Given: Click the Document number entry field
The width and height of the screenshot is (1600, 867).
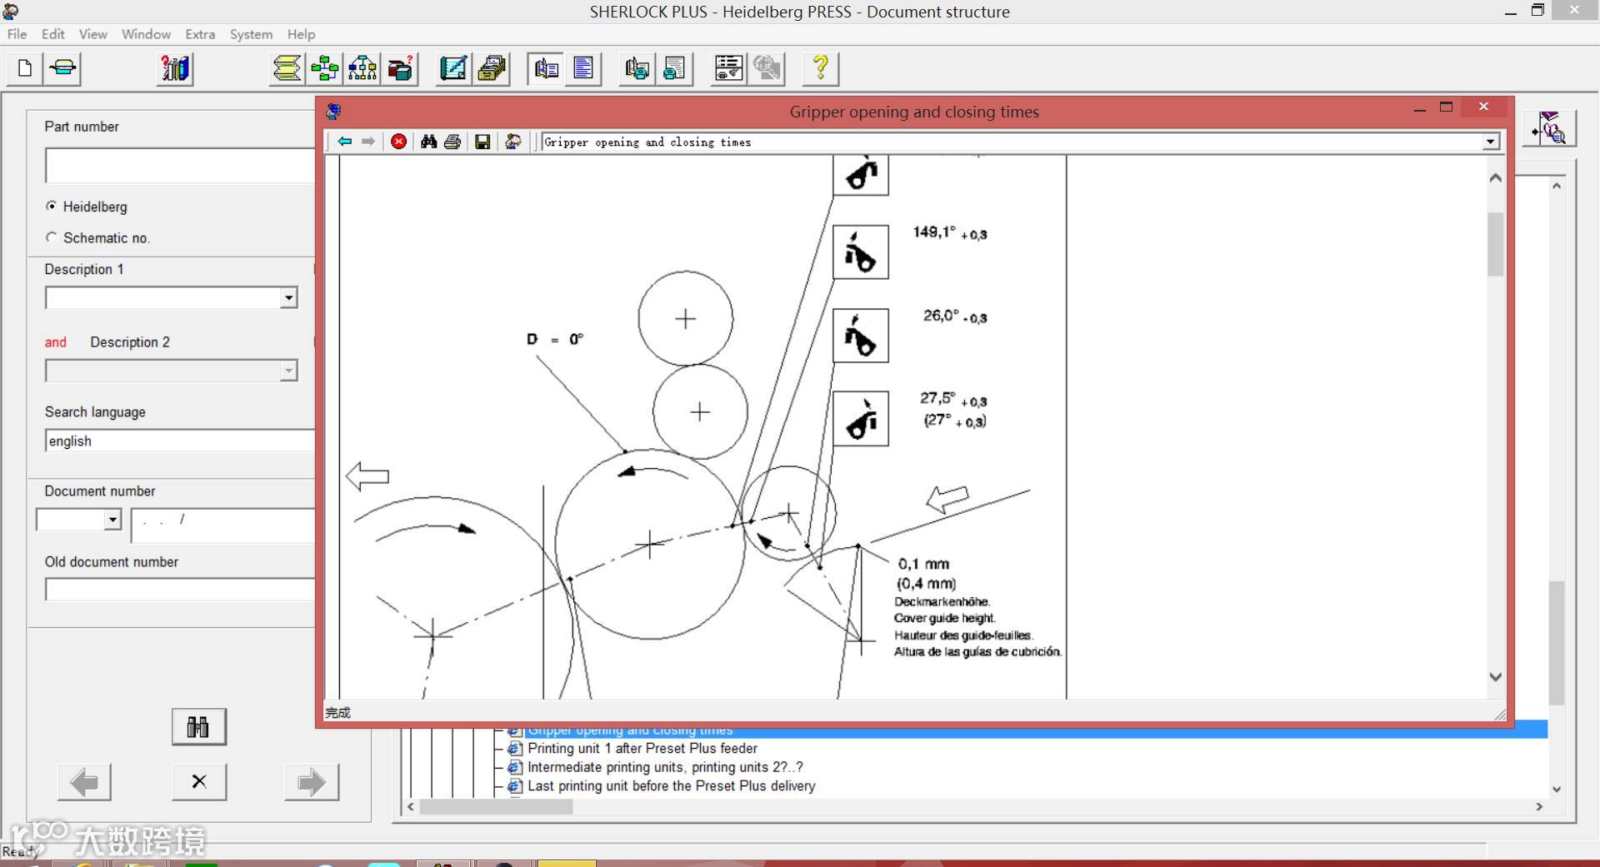Looking at the screenshot, I should pos(223,526).
